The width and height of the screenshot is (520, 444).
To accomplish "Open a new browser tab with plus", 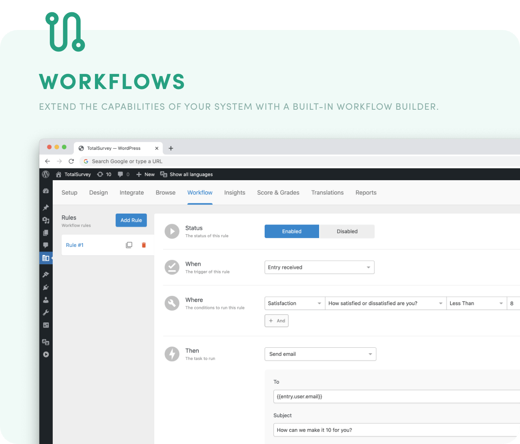I will point(171,148).
